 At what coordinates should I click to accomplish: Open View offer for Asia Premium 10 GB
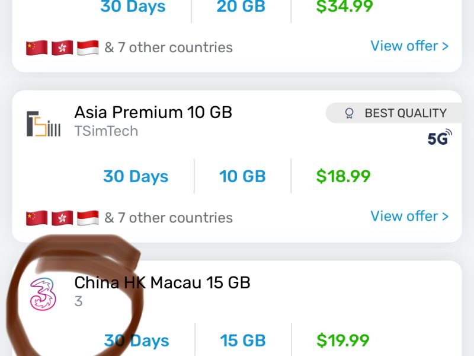coord(409,217)
